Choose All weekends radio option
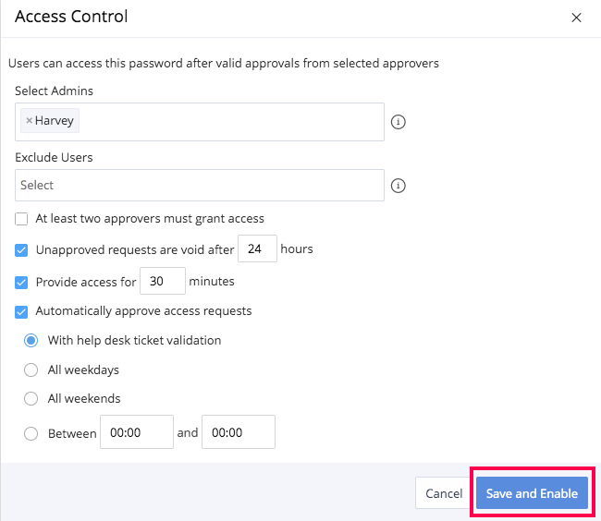Screen dimensions: 601x521 [31, 399]
